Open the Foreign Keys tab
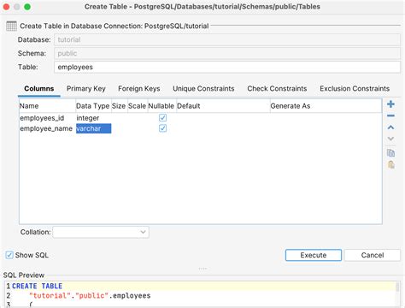Screen dimensions: 405x308 click(139, 89)
